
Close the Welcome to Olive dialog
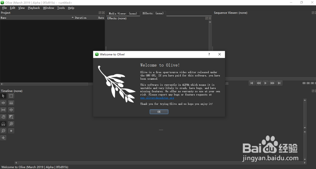pos(220,54)
